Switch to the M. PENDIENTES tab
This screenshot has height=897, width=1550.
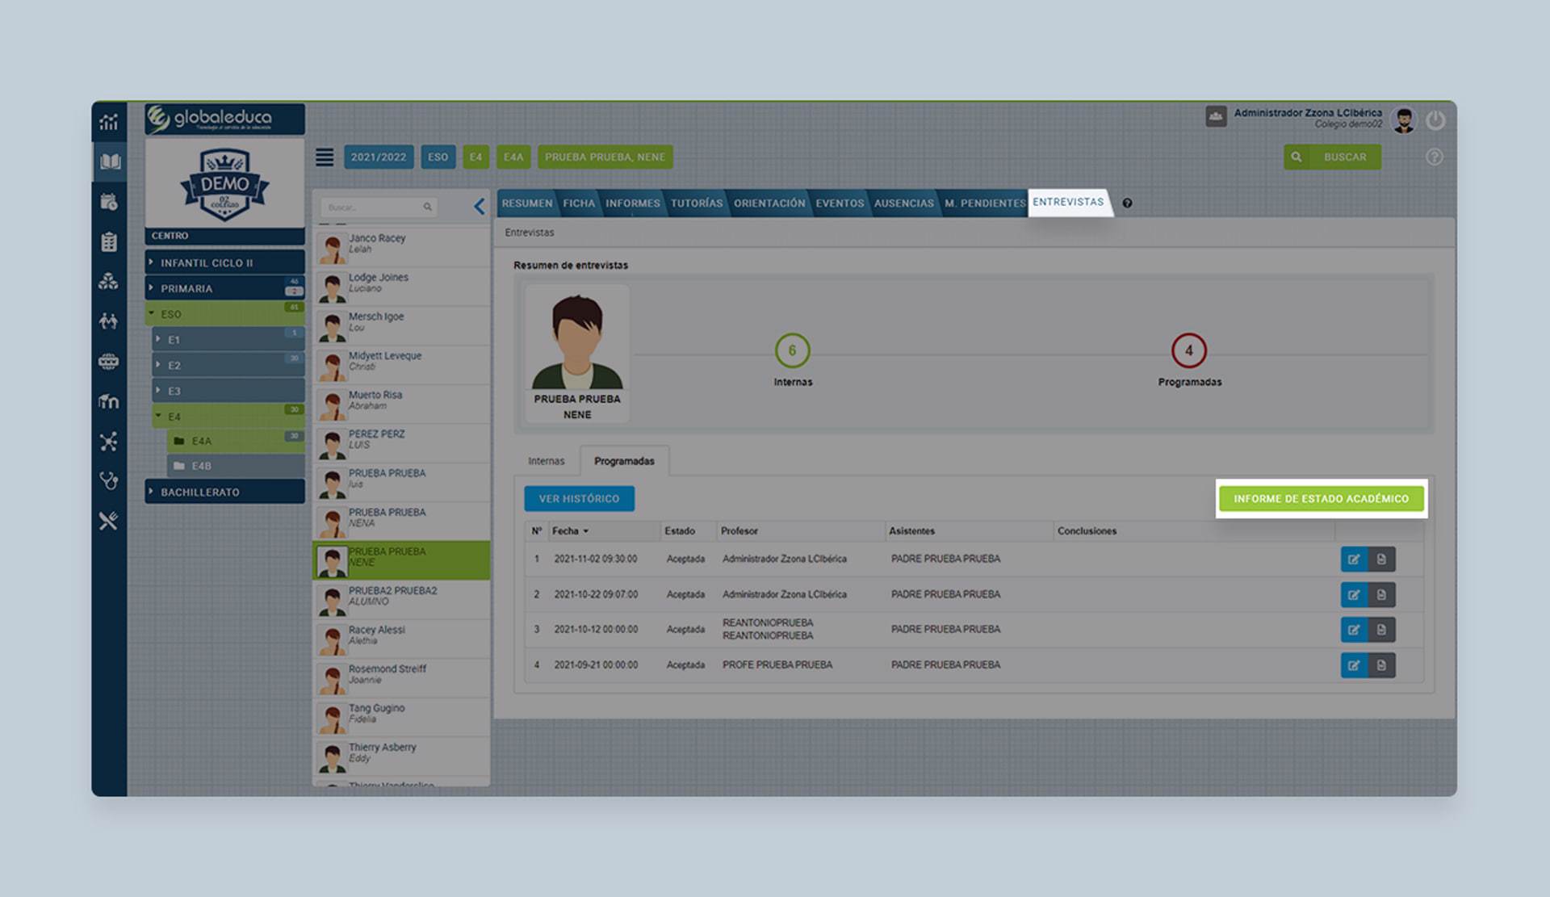[x=985, y=203]
